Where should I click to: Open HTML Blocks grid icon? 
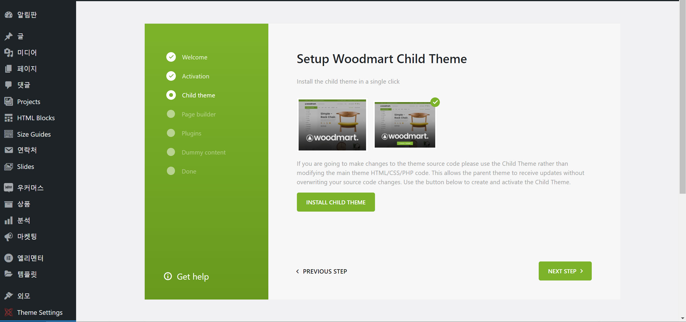point(9,118)
